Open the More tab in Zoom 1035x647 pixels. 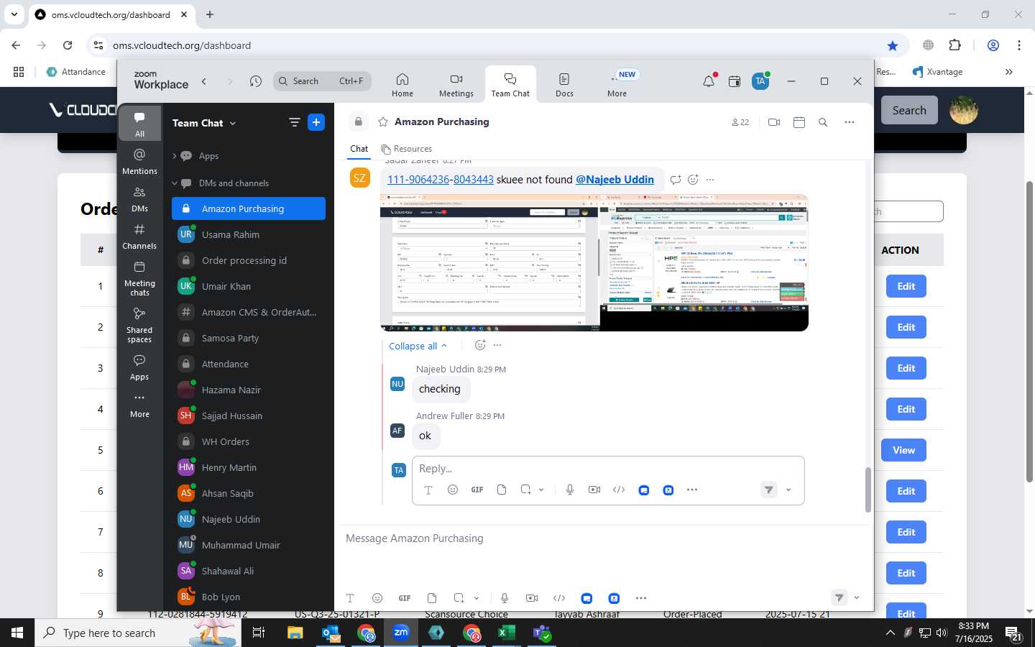(618, 85)
